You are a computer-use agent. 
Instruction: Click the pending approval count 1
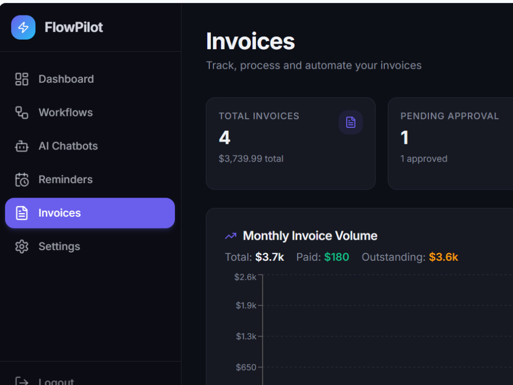405,138
